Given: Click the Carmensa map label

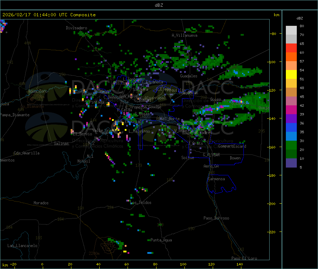Looking at the screenshot, I should coord(216,179).
